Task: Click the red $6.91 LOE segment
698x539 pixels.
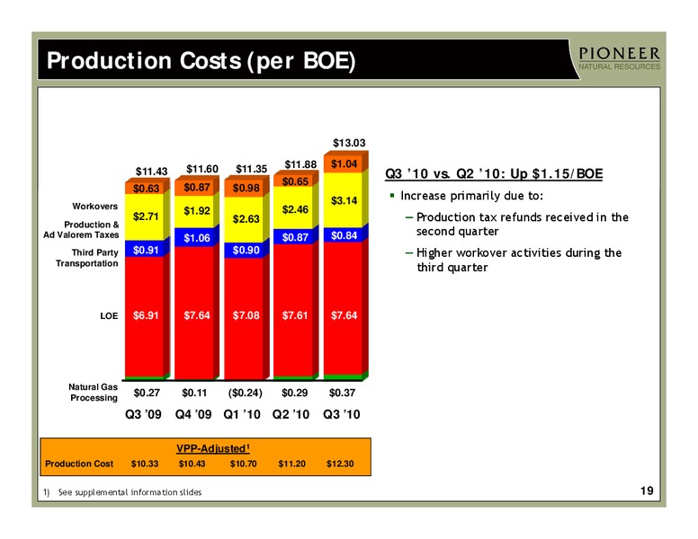Action: [x=146, y=315]
